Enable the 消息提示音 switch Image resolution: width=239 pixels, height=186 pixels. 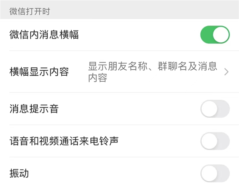pos(215,109)
